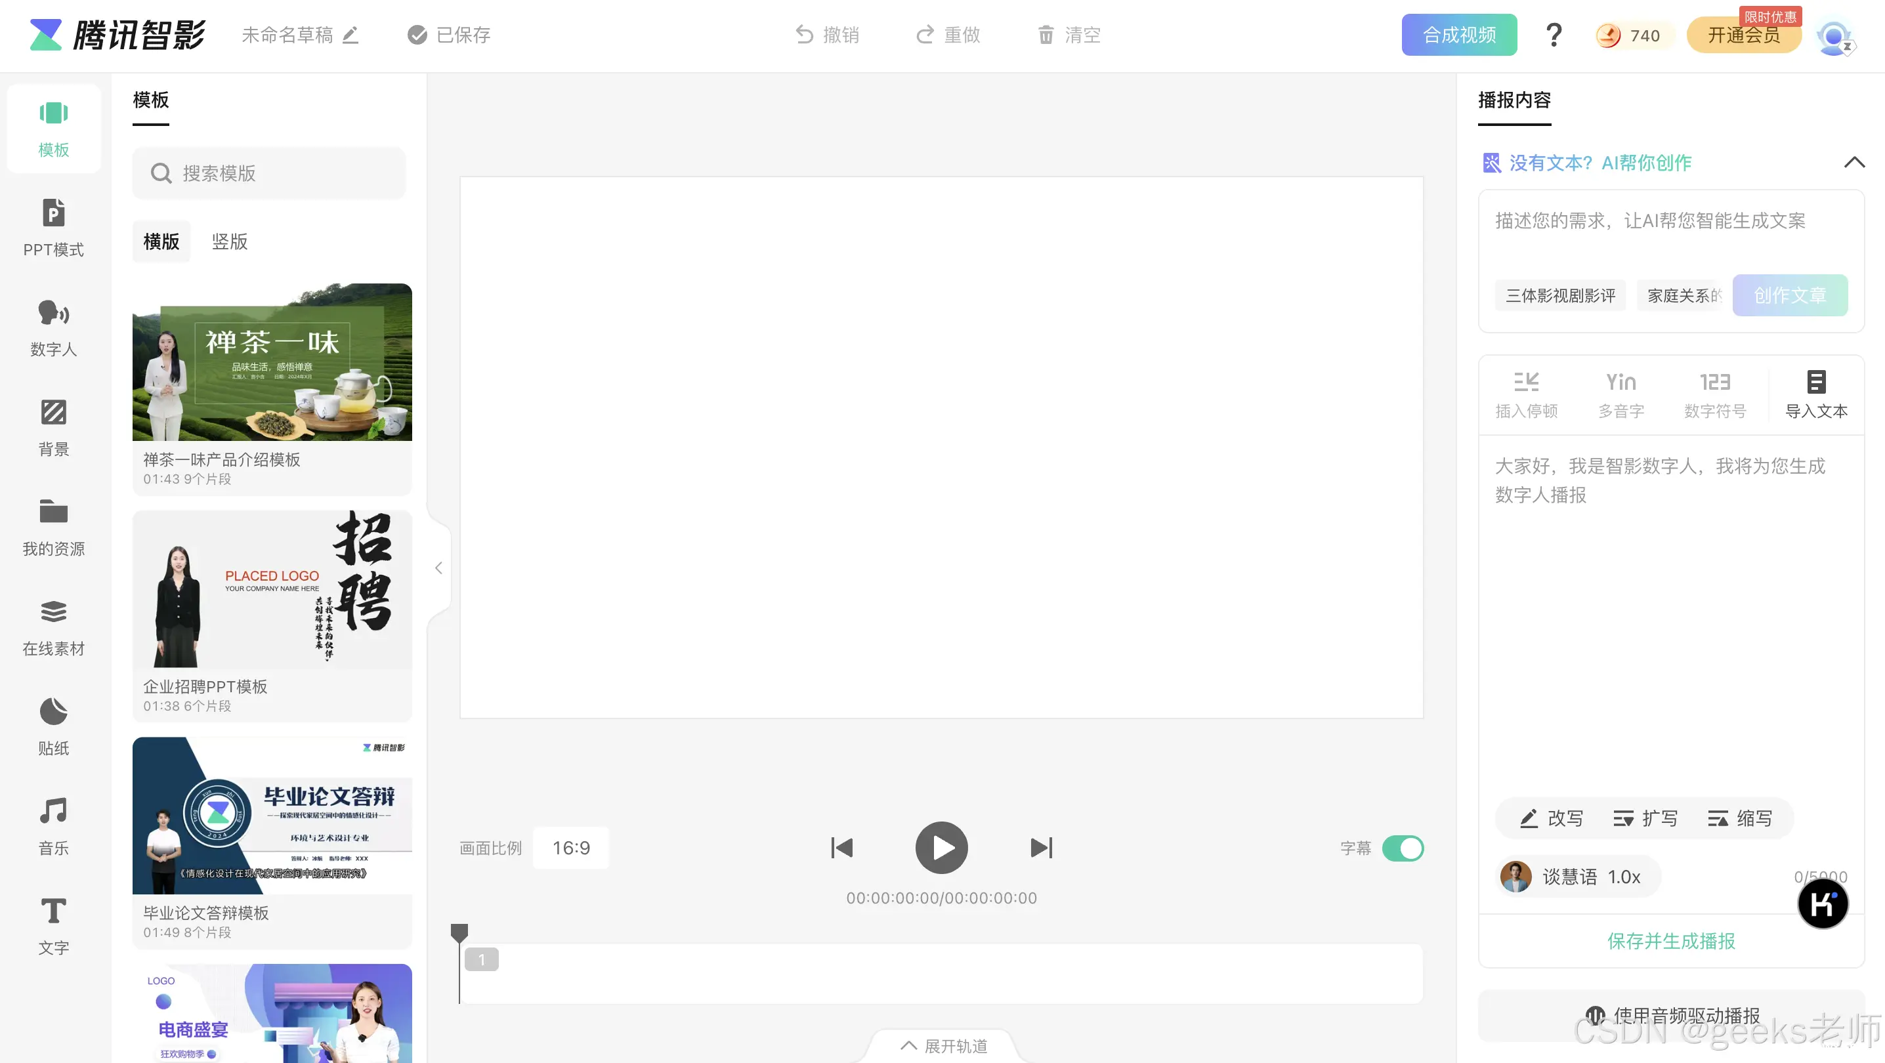Click the timeline playhead marker
The image size is (1885, 1063).
[459, 933]
